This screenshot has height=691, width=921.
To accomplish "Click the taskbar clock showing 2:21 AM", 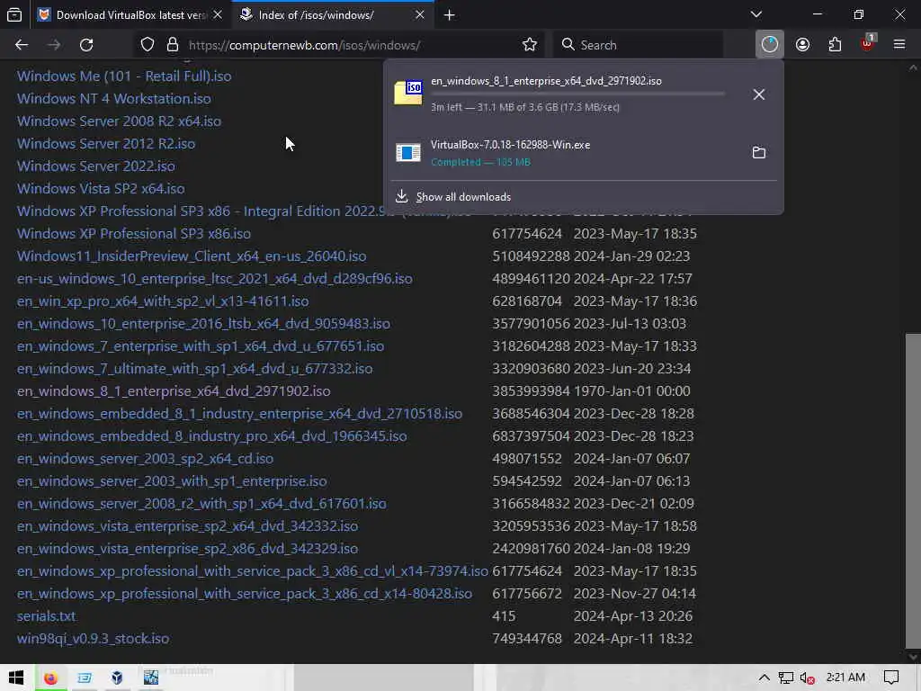I will (845, 678).
